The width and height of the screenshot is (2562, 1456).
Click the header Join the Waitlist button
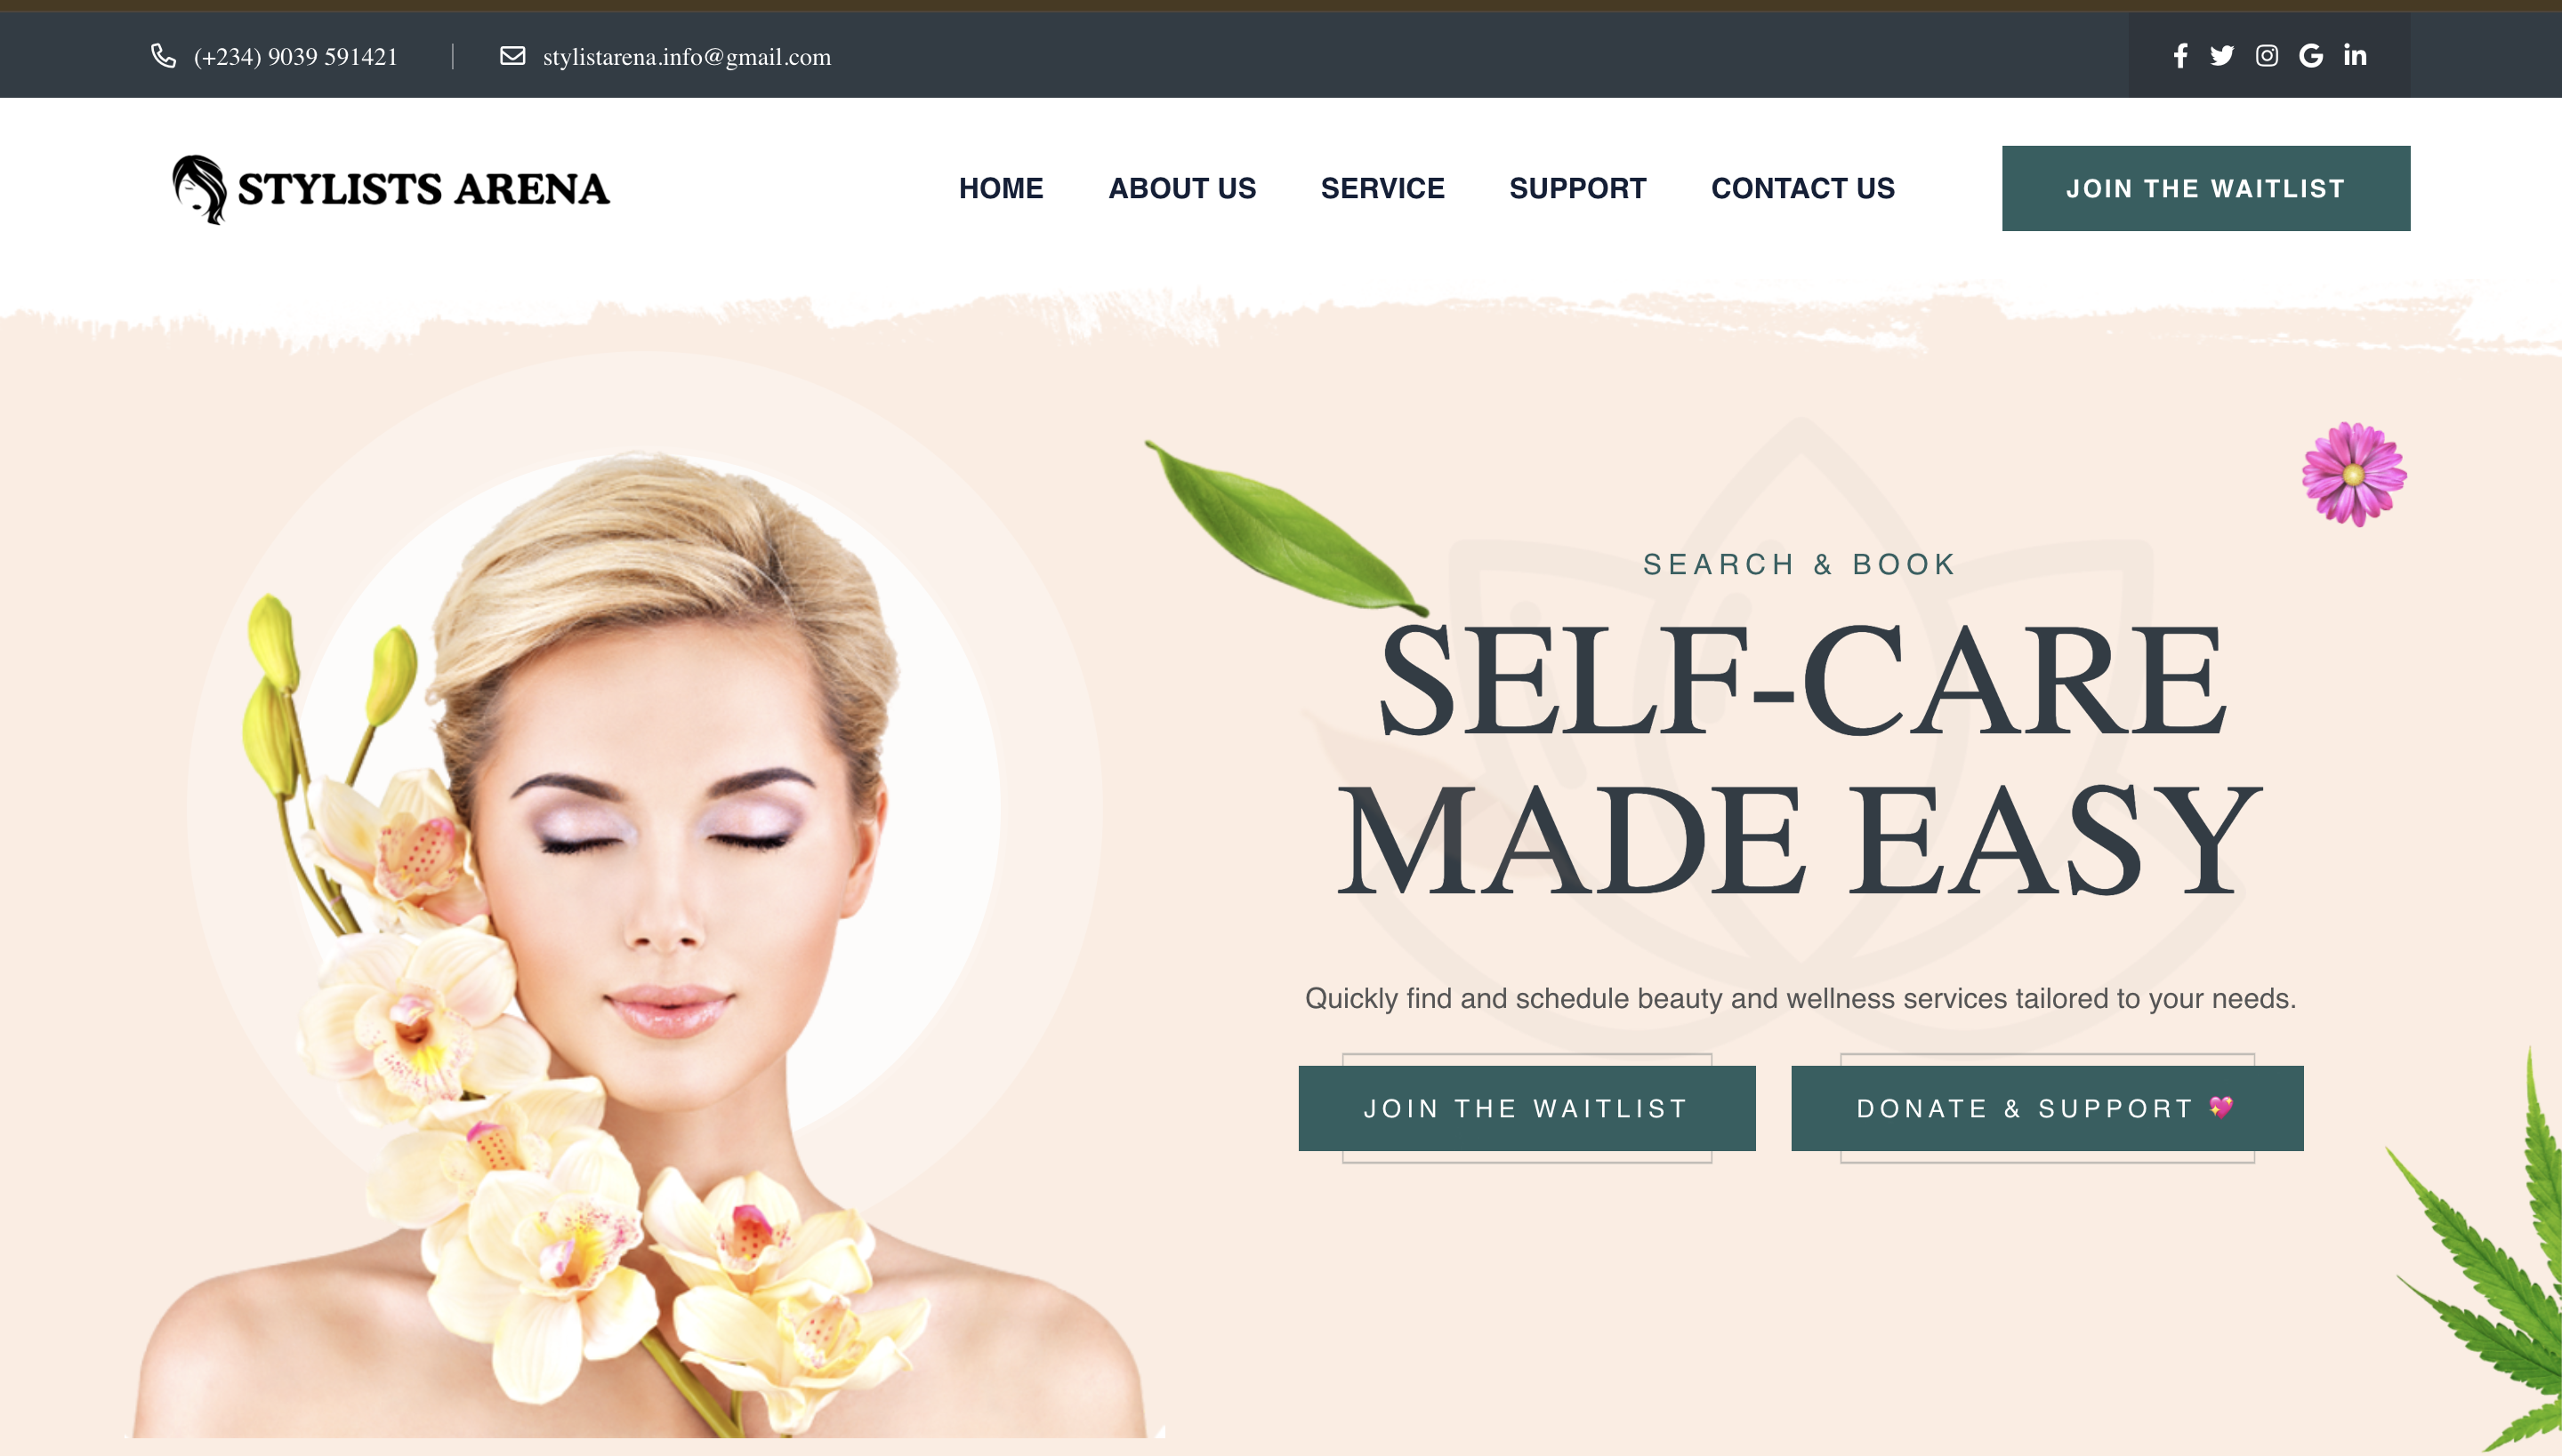click(x=2206, y=188)
